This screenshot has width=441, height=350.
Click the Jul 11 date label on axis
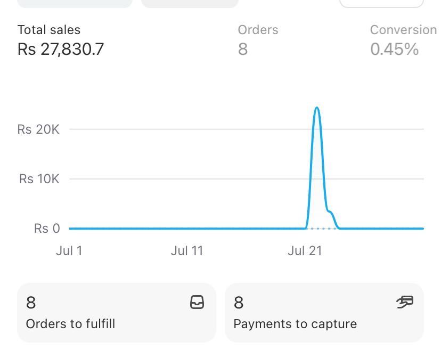pyautogui.click(x=187, y=251)
